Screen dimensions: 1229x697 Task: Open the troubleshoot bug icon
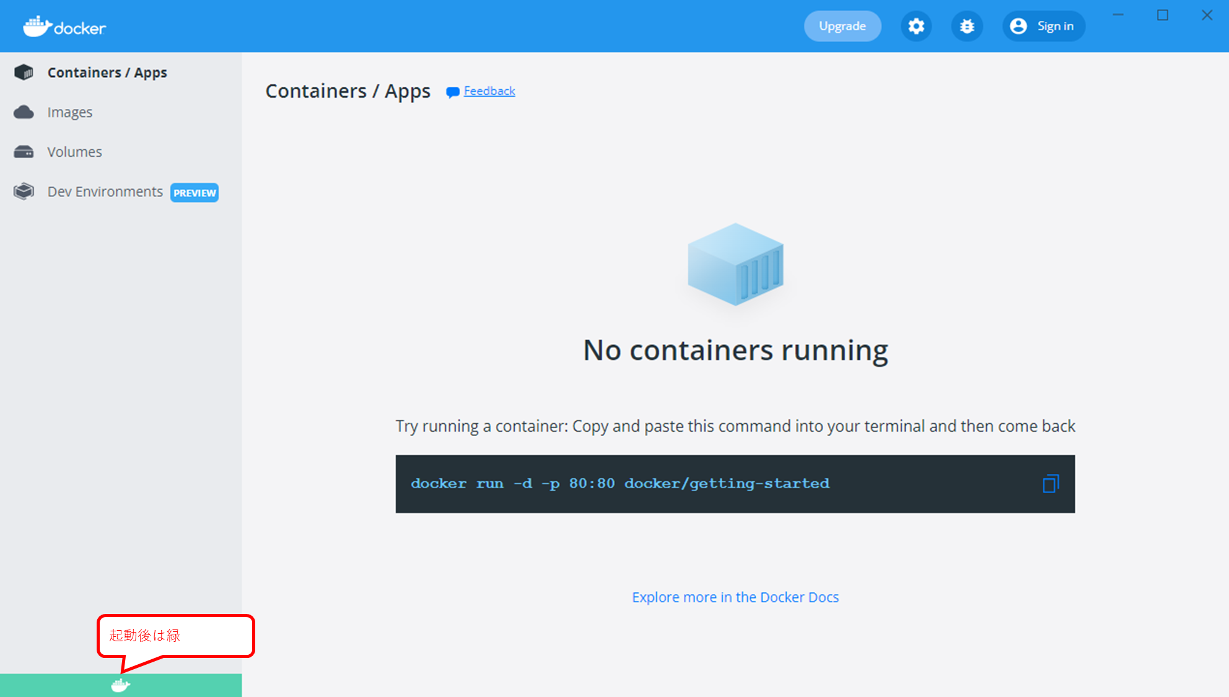click(967, 26)
